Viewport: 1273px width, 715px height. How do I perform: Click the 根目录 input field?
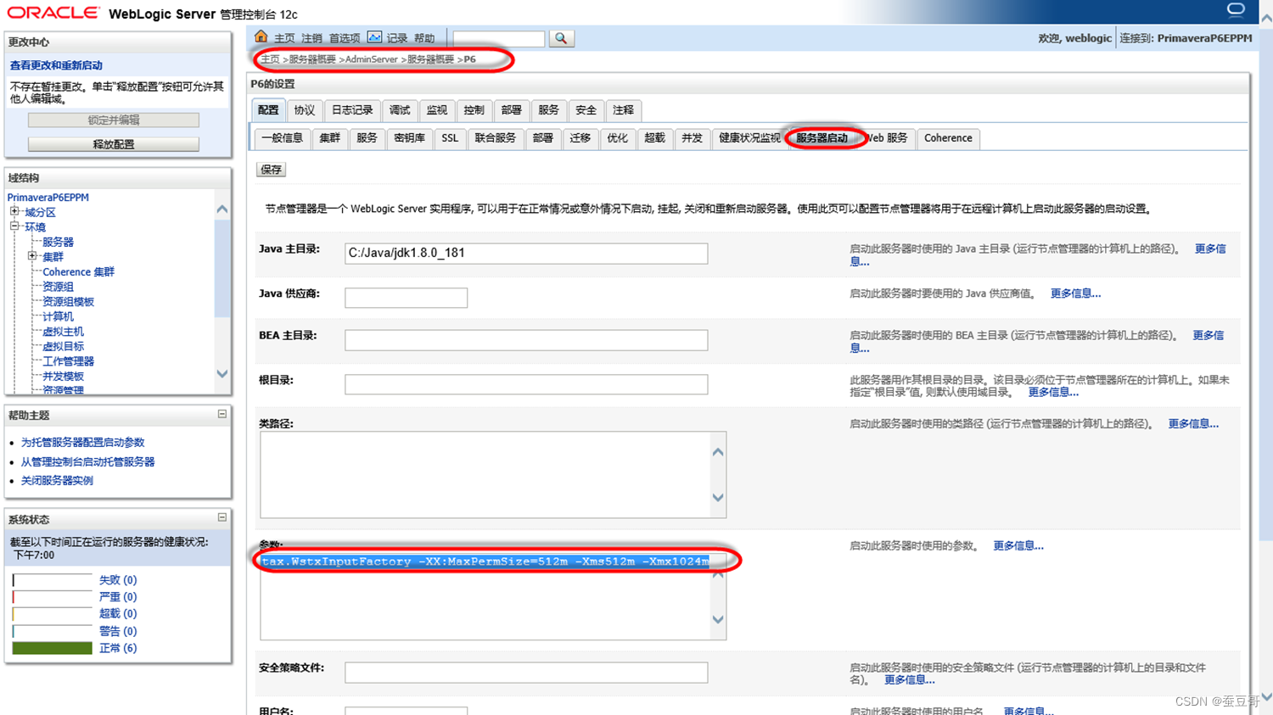(x=526, y=384)
